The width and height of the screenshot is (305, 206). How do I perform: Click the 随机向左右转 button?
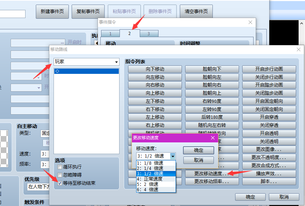click(212, 125)
